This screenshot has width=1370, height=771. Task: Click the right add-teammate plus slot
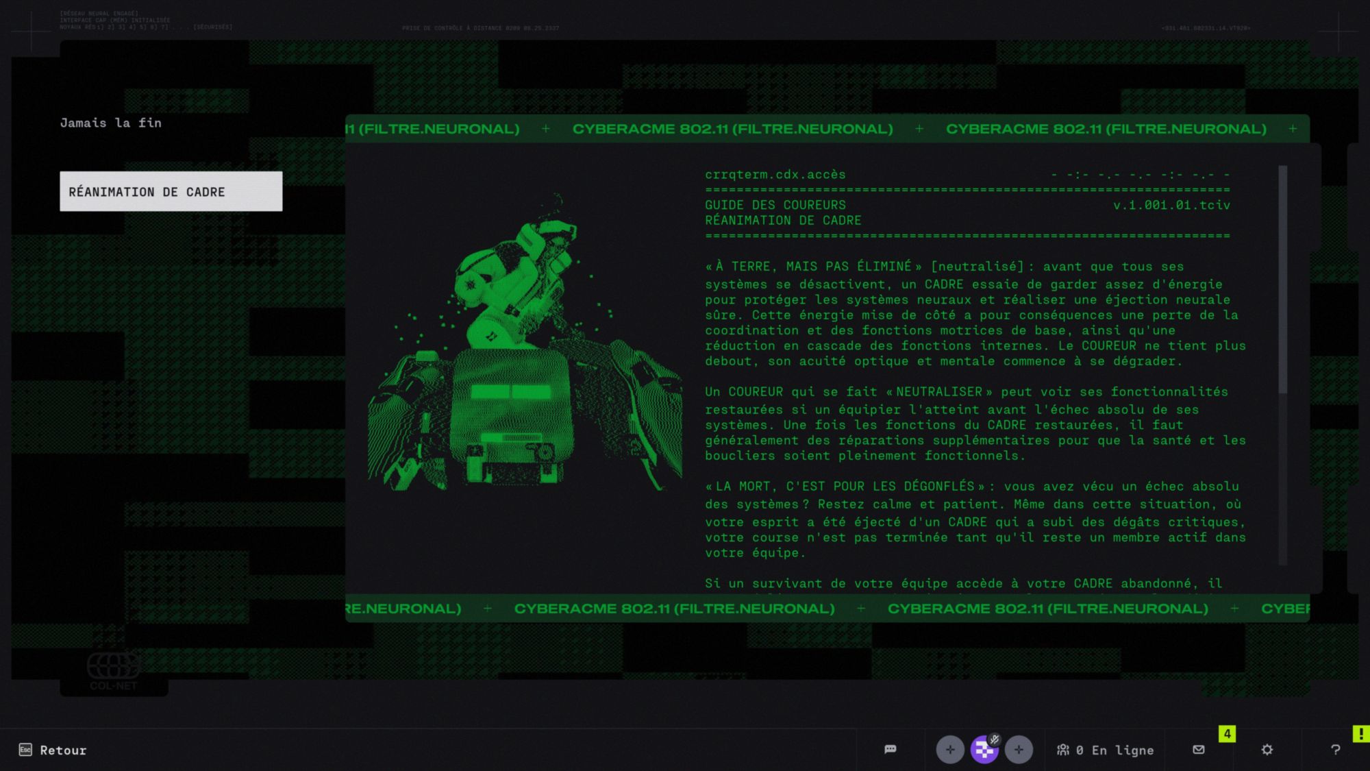[x=1019, y=750]
